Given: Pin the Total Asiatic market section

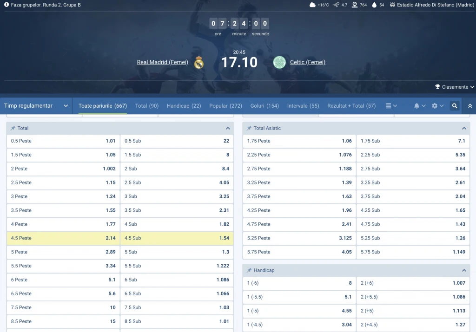Looking at the screenshot, I should click(249, 128).
